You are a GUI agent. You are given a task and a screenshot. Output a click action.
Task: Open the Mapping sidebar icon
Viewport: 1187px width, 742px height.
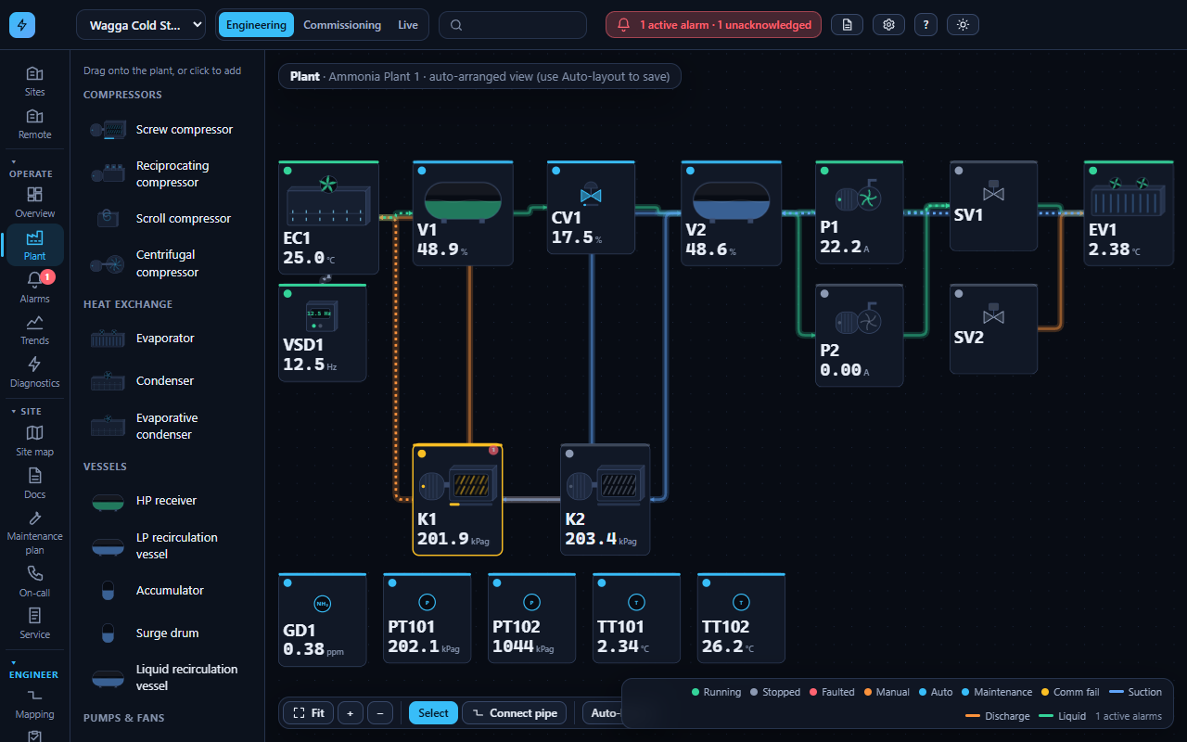(34, 704)
